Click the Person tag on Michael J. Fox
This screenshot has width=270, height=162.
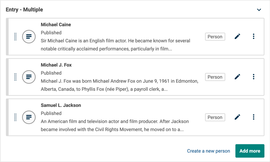215,77
